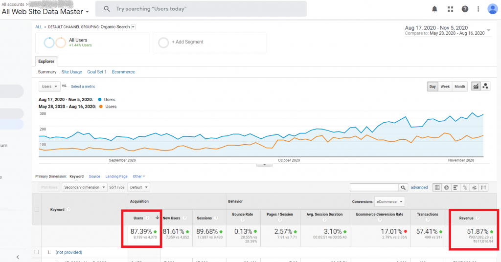Show help for the Sessions column
Screen dimensions: 501x262
[216, 218]
